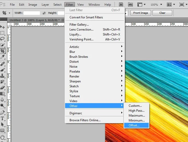Click the Height input field
Image resolution: width=188 pixels, height=142 pixels.
pos(61,13)
